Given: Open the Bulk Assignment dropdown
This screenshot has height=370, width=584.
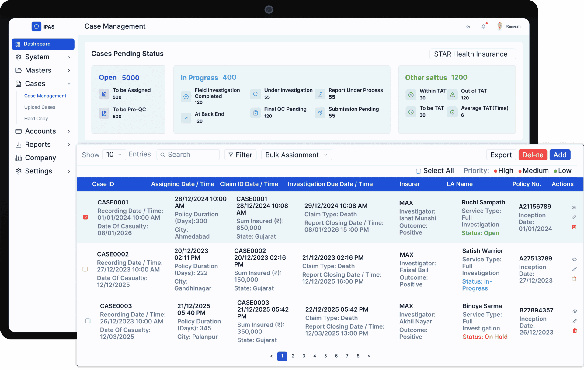Looking at the screenshot, I should click(296, 155).
